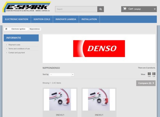The width and height of the screenshot is (160, 117).
Task: Open the Installation menu item
Action: point(89,19)
